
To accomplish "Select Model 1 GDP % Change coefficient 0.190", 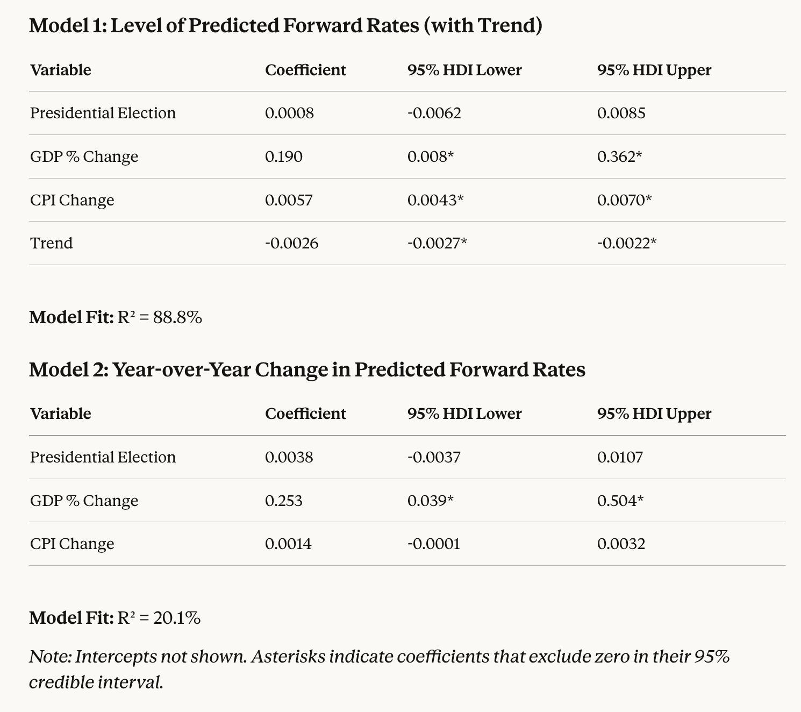I will (284, 156).
